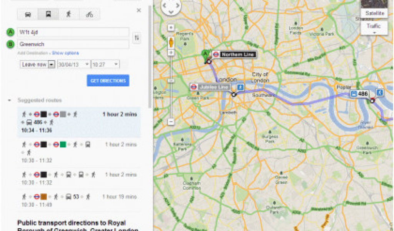
Task: Select the 10:30 - 11:49 route via bus 53
Action: tap(78, 200)
